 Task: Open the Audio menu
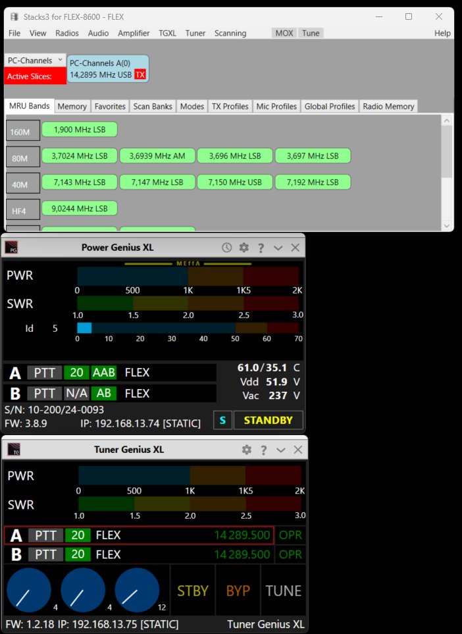tap(98, 33)
